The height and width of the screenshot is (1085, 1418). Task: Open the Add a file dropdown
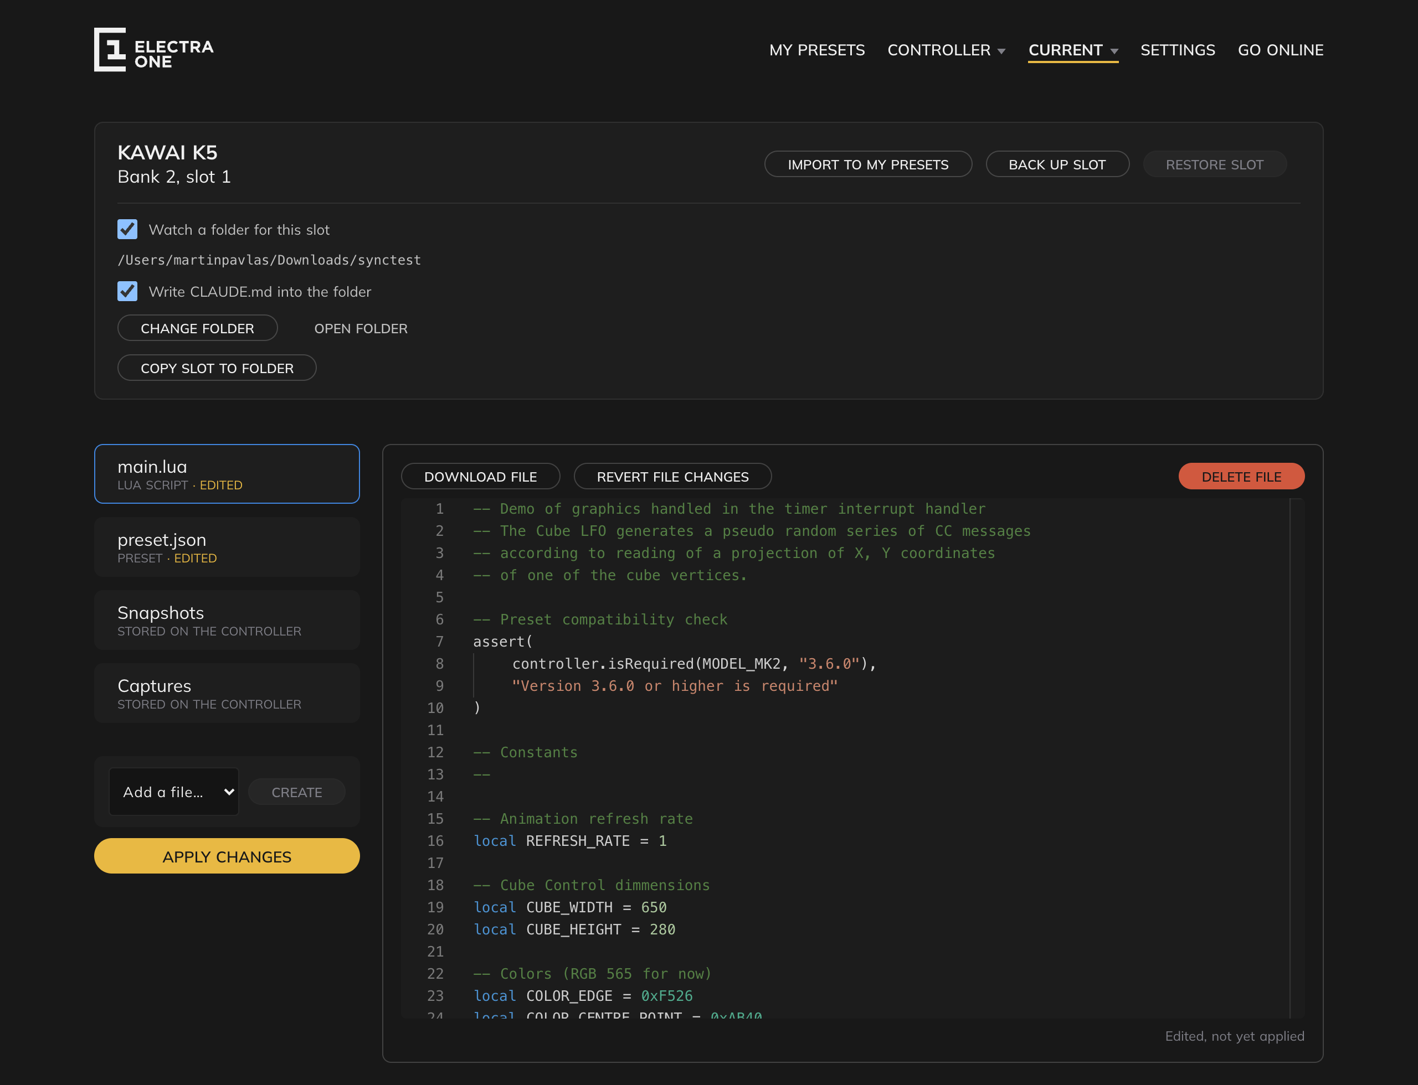pyautogui.click(x=174, y=792)
